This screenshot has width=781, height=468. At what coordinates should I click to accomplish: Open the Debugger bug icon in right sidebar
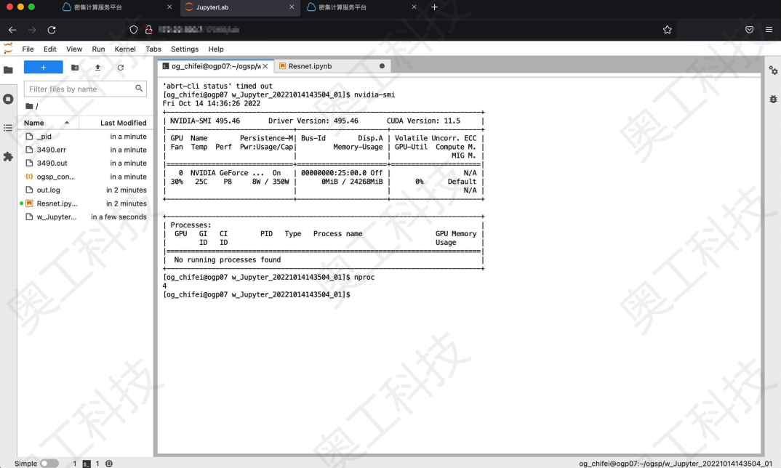pyautogui.click(x=773, y=99)
